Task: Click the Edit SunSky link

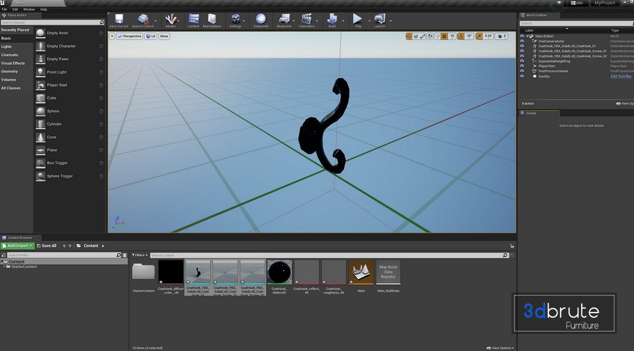Action: point(621,76)
